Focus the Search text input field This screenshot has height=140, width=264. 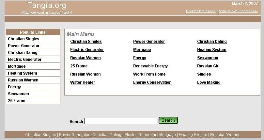tap(120, 121)
